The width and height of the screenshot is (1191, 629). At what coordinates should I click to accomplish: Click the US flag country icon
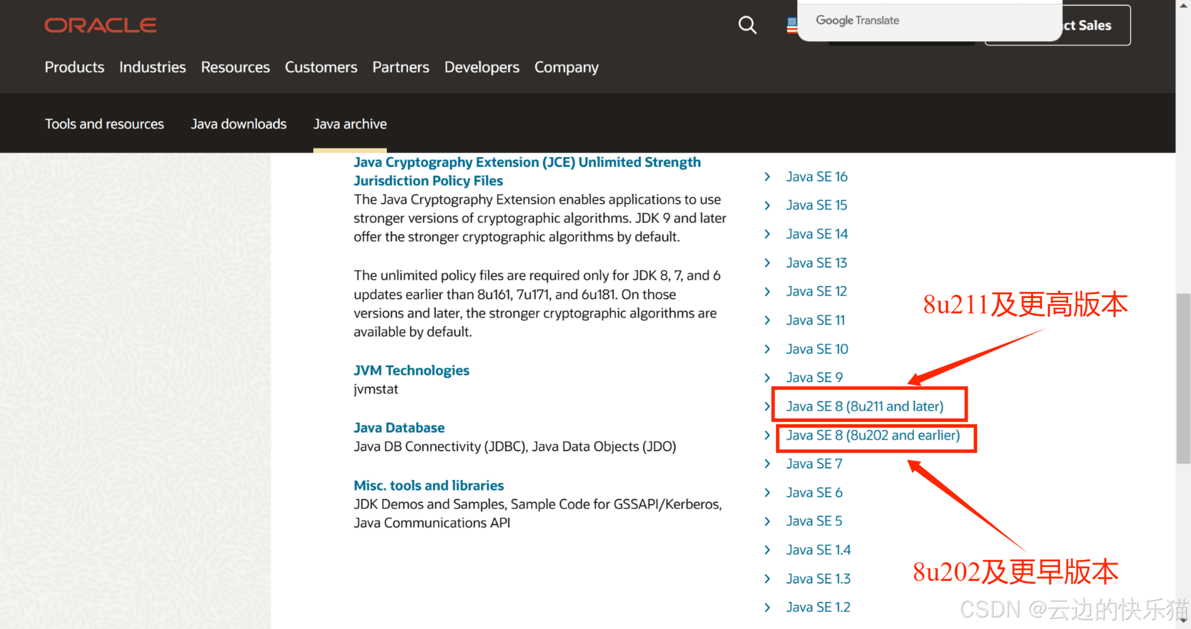[791, 25]
